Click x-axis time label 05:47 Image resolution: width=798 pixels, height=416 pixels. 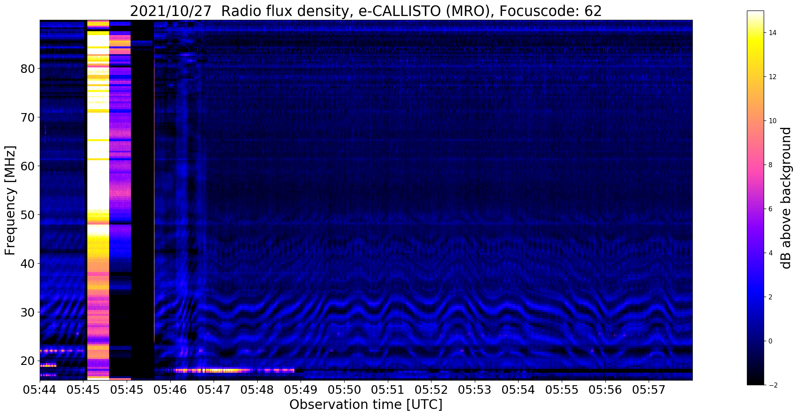pyautogui.click(x=214, y=389)
